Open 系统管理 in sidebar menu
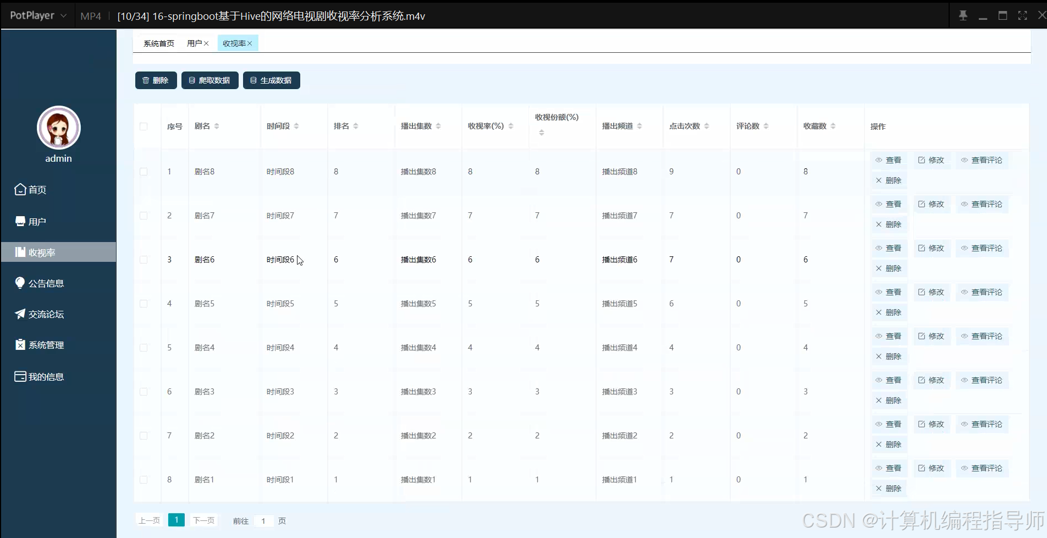This screenshot has height=538, width=1047. click(46, 345)
